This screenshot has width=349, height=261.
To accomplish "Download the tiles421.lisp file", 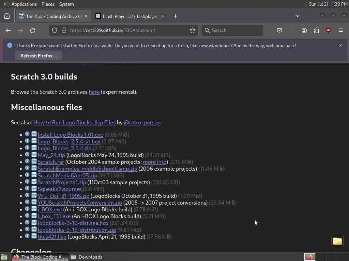I will pyautogui.click(x=52, y=237).
